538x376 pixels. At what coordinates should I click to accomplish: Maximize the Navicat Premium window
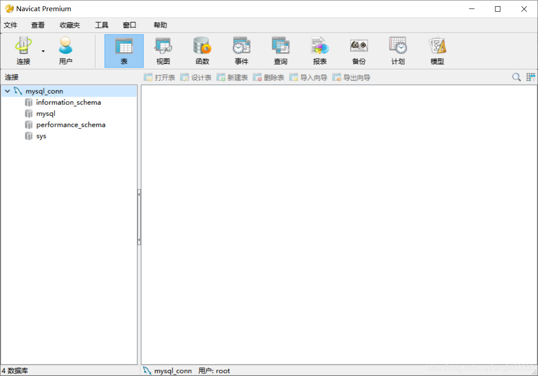[498, 9]
